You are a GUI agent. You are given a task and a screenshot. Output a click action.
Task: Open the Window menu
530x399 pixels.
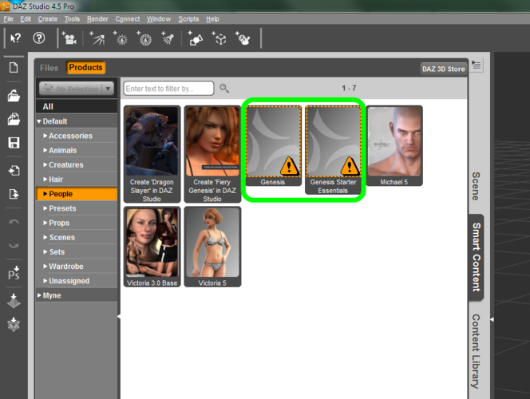(159, 19)
